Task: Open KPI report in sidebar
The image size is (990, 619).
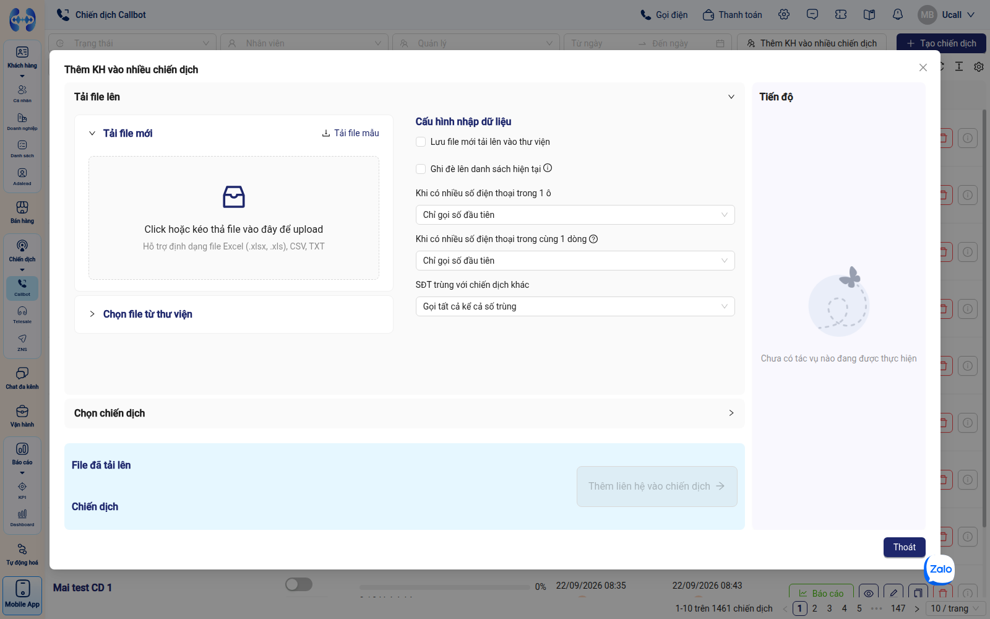Action: coord(22,490)
